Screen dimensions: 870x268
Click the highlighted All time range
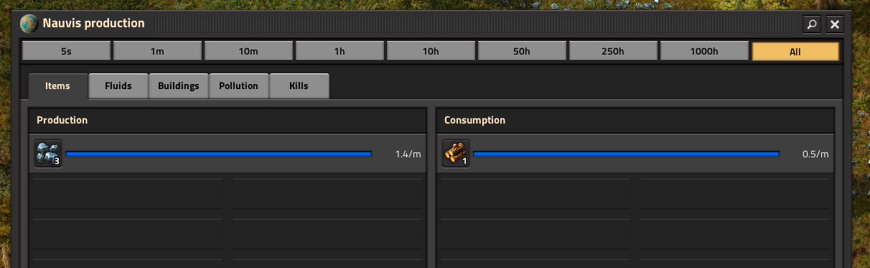point(795,52)
